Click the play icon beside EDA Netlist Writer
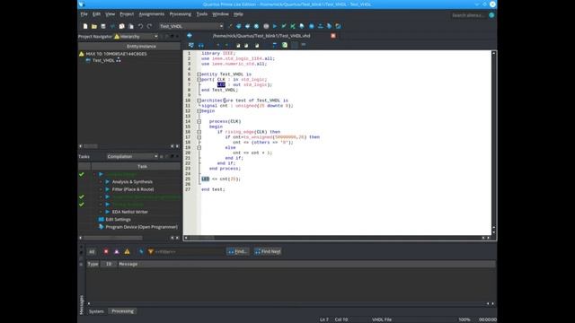575x323 pixels. point(108,212)
